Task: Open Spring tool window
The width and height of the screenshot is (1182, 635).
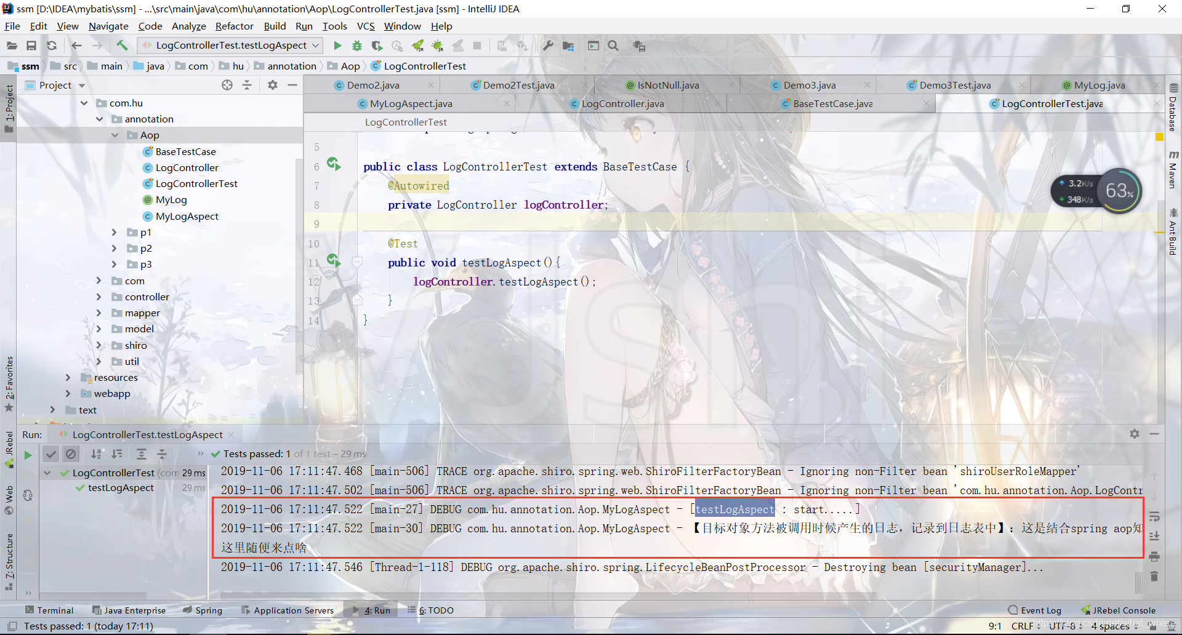Action: tap(203, 610)
